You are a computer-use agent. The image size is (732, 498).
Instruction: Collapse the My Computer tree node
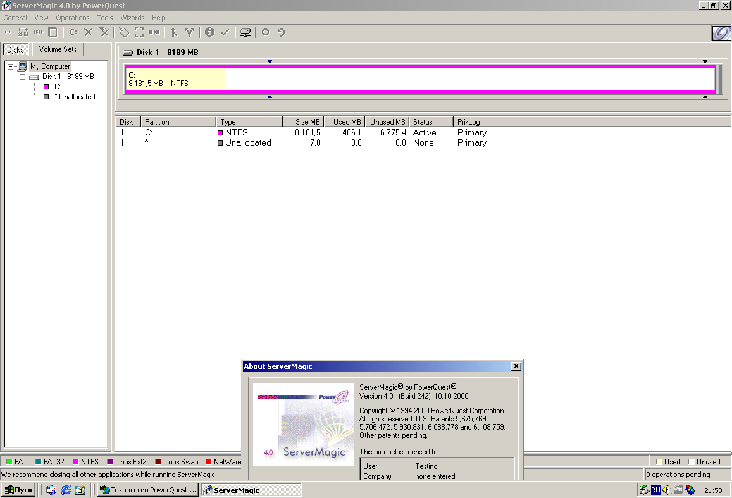point(11,66)
